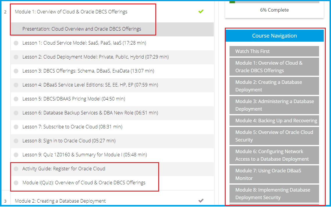Toggle completion circle for Lesson 8 Sign in

pos(16,141)
